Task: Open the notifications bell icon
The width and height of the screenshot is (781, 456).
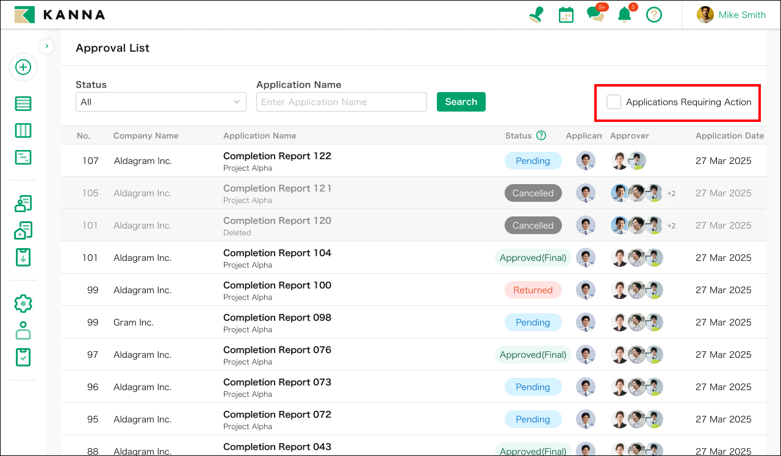Action: coord(624,15)
